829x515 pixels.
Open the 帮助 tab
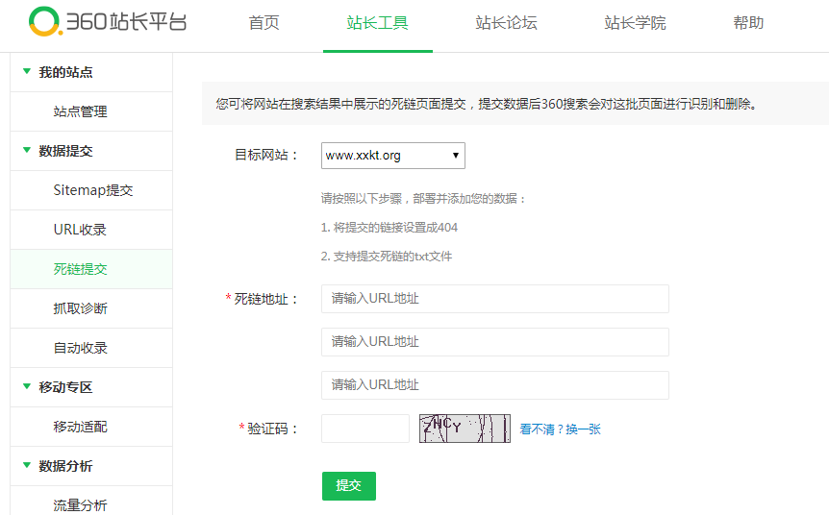coord(748,23)
